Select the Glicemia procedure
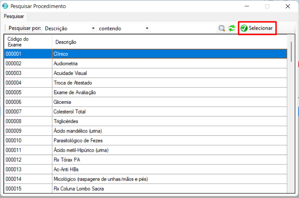Image resolution: width=299 pixels, height=198 pixels. click(x=169, y=102)
